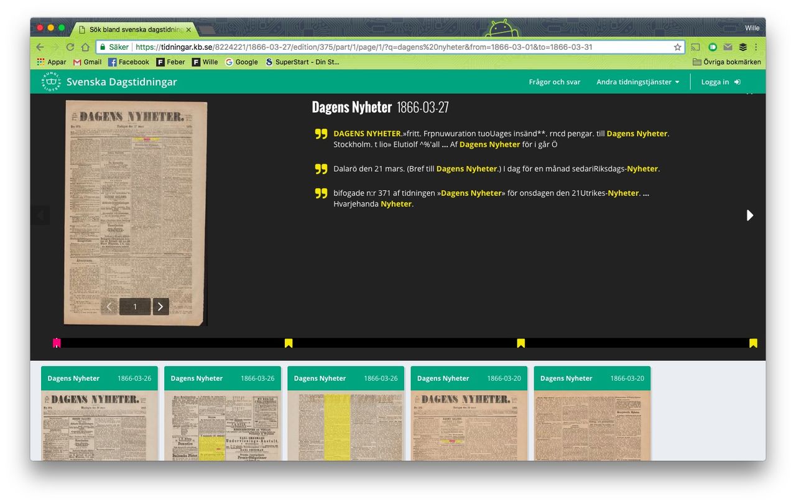The width and height of the screenshot is (796, 504).
Task: Open the 1866-03-20 thumbnail showing masthead
Action: 469,413
